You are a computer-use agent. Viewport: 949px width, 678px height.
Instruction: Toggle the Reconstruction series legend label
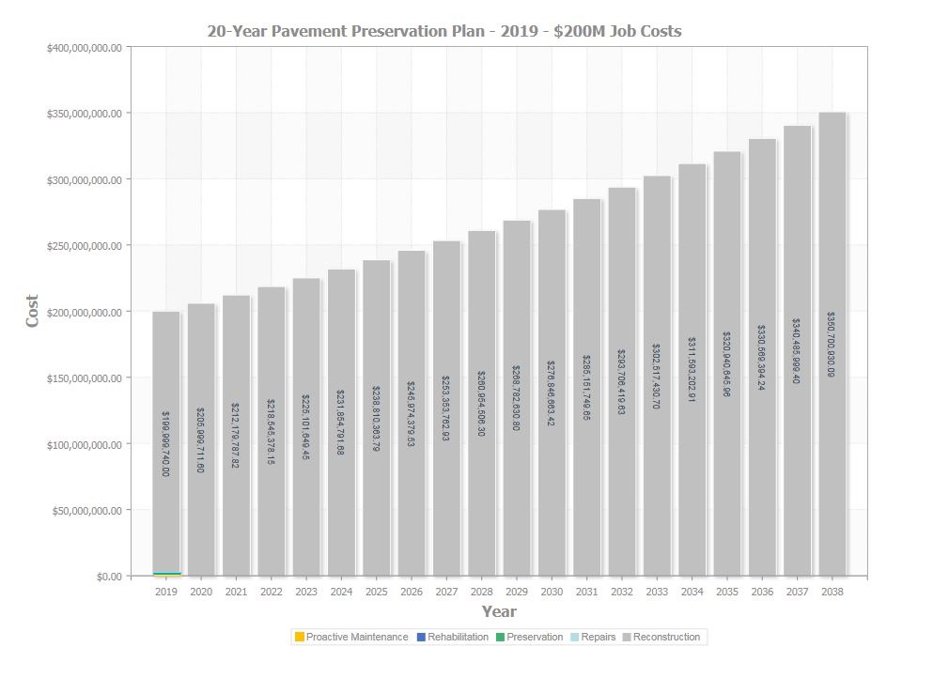(x=666, y=637)
